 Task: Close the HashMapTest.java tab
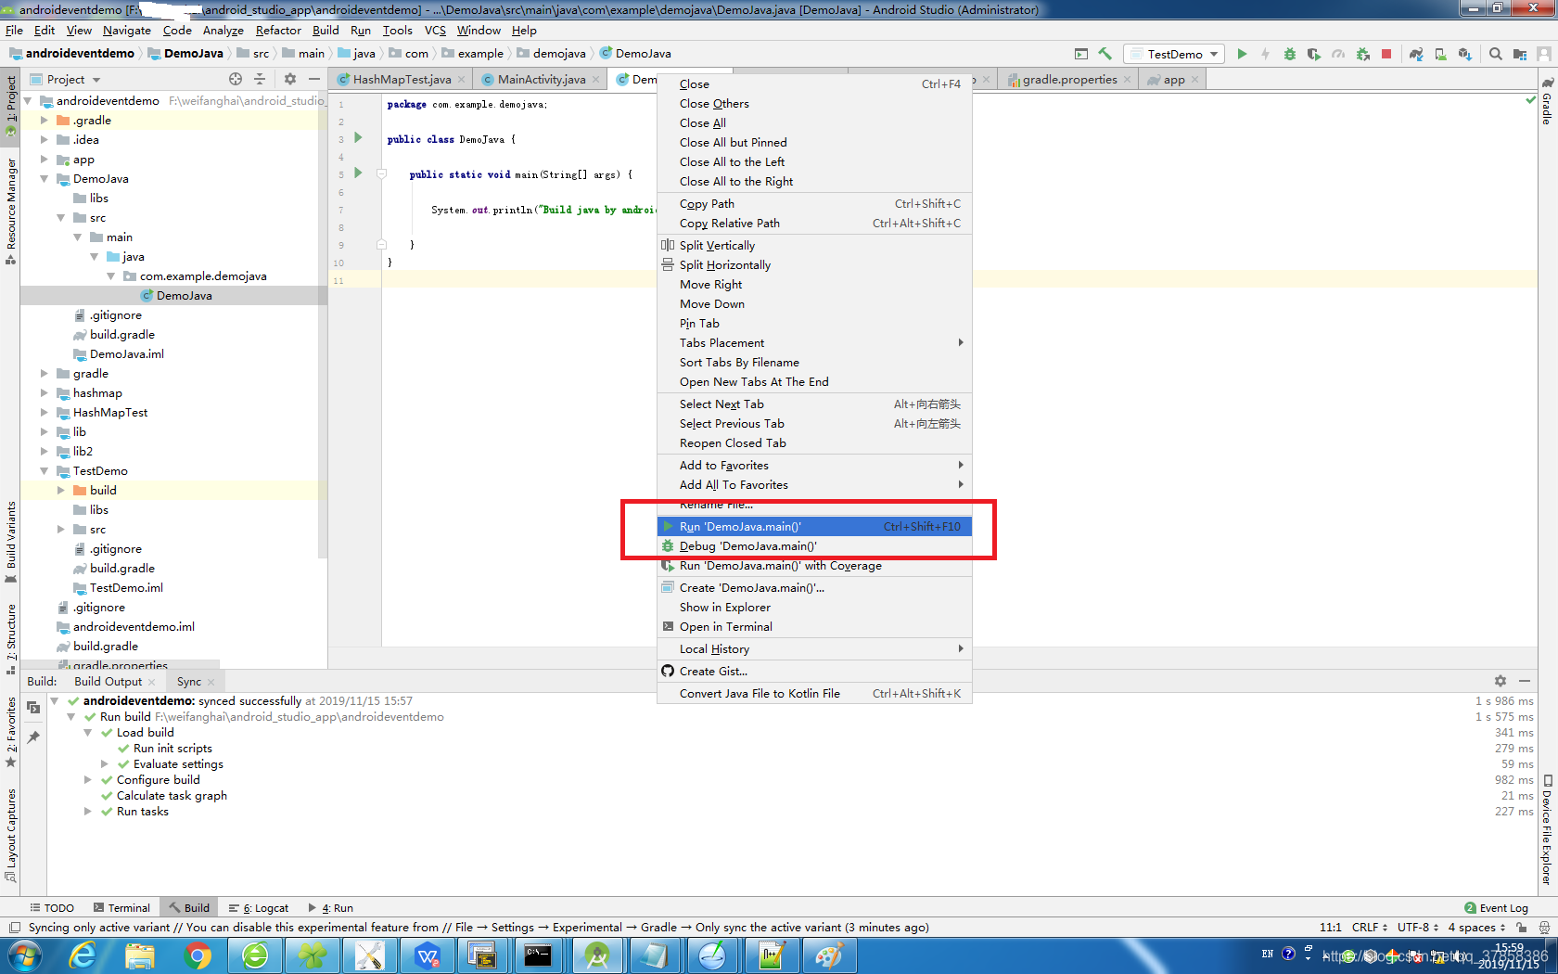pos(461,80)
